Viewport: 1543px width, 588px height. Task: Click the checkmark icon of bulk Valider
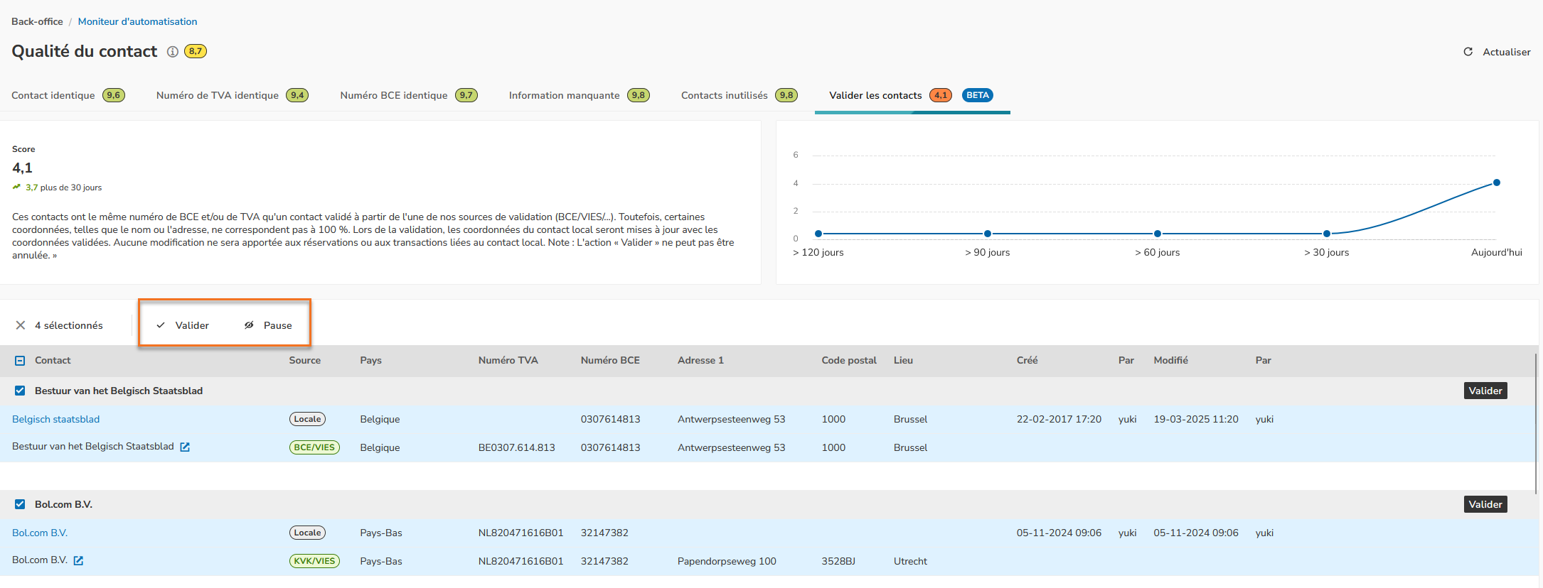pyautogui.click(x=161, y=325)
